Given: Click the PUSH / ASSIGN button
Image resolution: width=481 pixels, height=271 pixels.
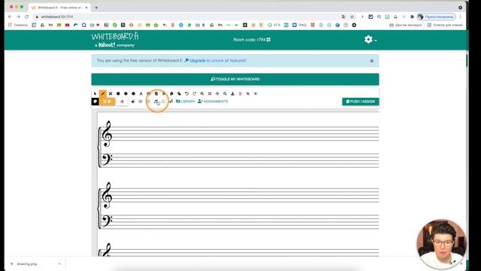Looking at the screenshot, I should 361,102.
